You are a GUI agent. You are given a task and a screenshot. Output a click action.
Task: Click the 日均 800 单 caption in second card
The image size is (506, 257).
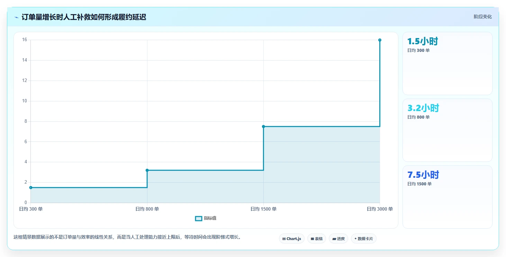point(418,117)
